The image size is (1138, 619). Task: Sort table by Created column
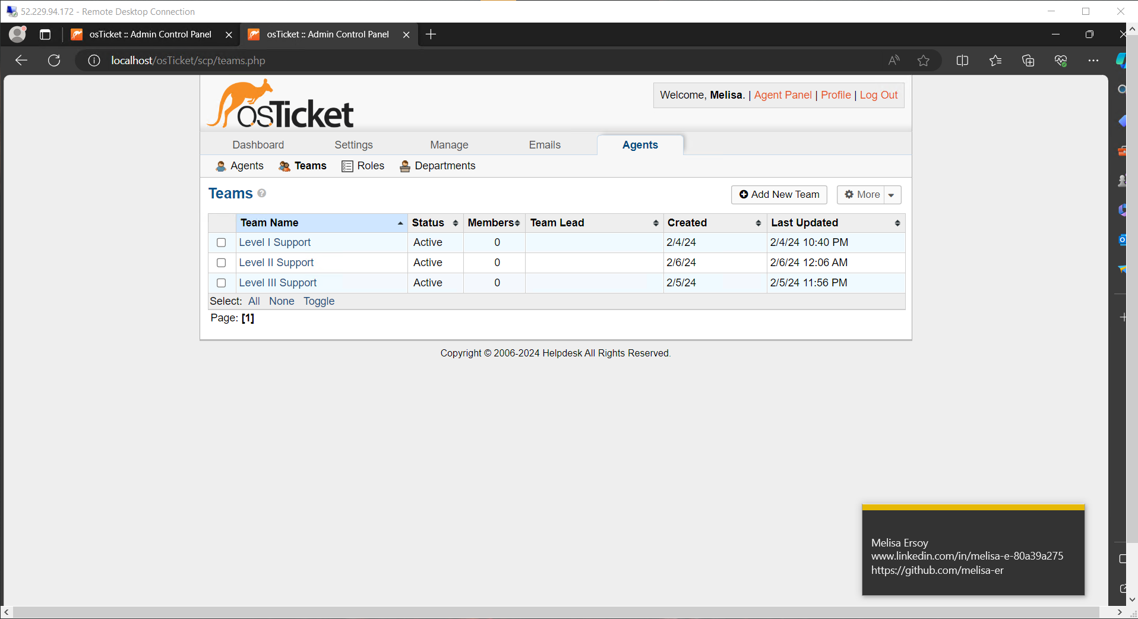(x=715, y=223)
